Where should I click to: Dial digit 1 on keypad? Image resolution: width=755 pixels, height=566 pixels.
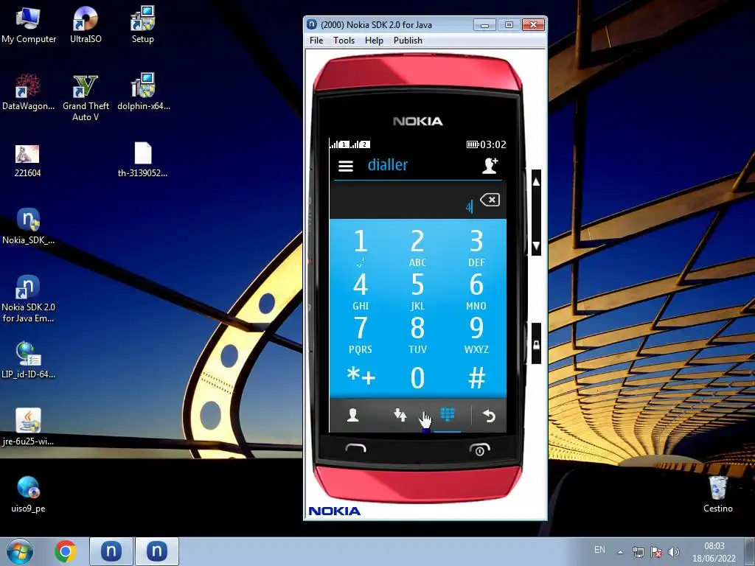(360, 248)
